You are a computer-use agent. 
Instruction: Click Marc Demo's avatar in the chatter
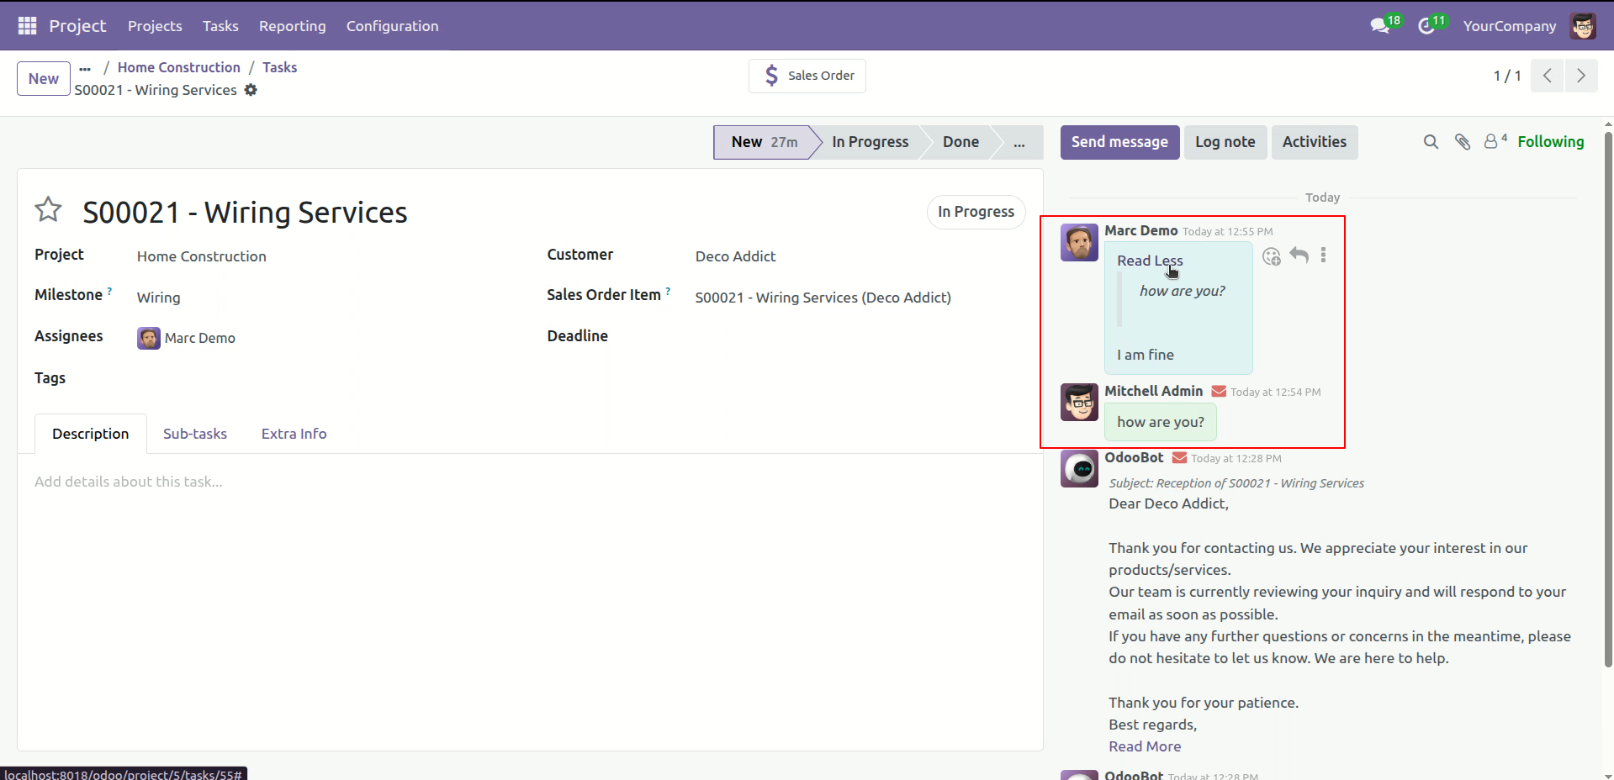click(x=1079, y=242)
